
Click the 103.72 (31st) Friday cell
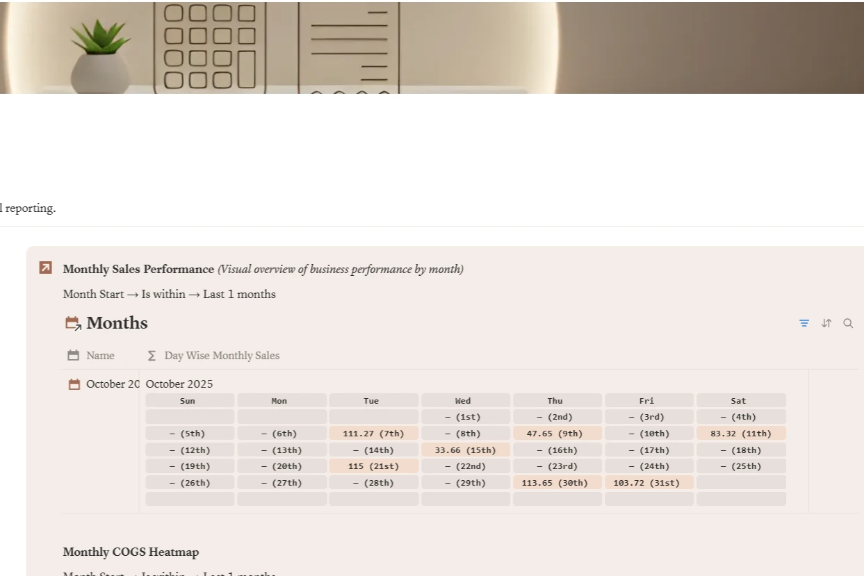(x=649, y=483)
